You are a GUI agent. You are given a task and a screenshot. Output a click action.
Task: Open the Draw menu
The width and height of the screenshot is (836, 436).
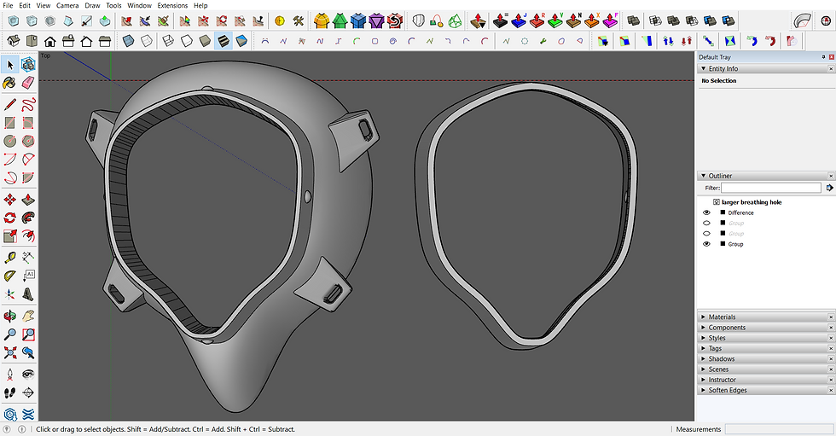pos(92,5)
